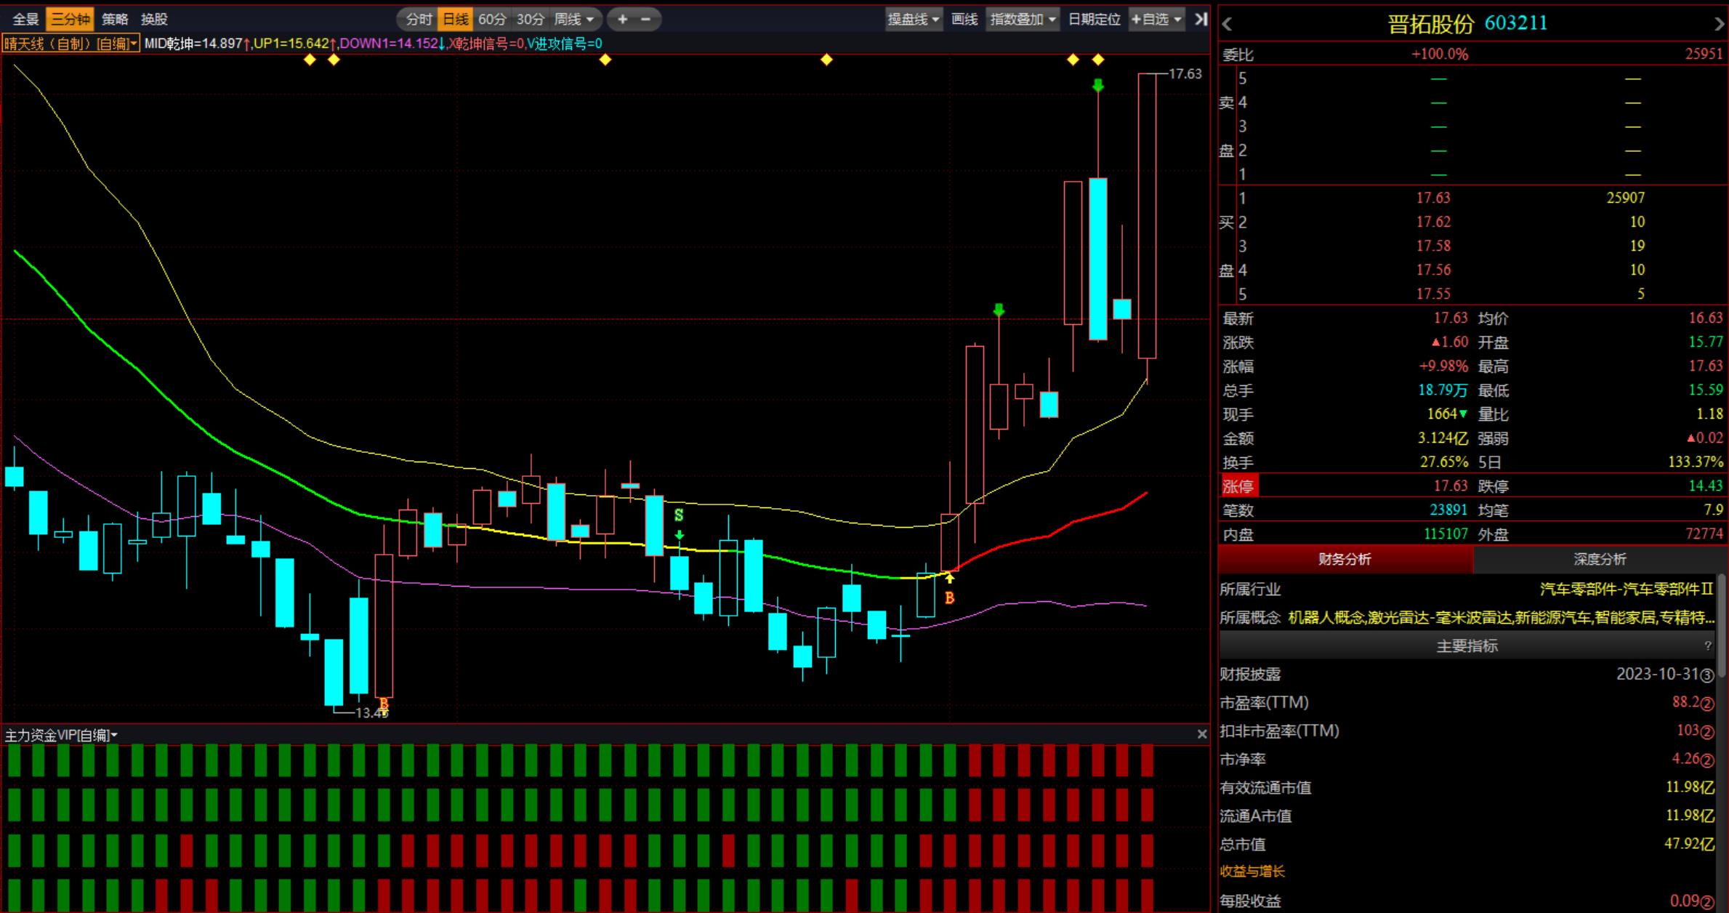Viewport: 1729px width, 913px height.
Task: Switch chart to 60分 period
Action: tap(492, 20)
